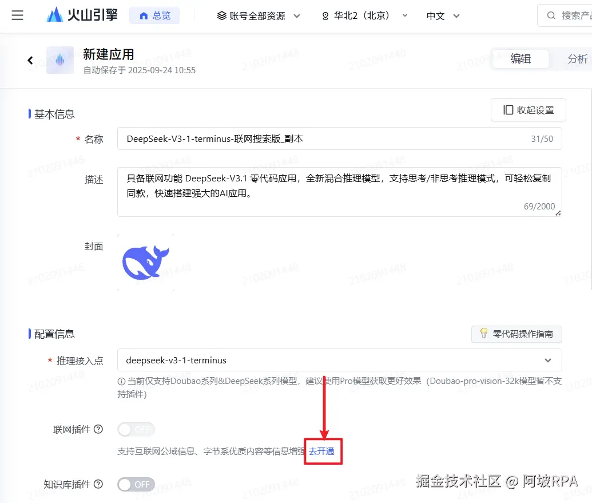Click the back arrow beside 新建应用
Screen dimensions: 592x503
pyautogui.click(x=30, y=60)
